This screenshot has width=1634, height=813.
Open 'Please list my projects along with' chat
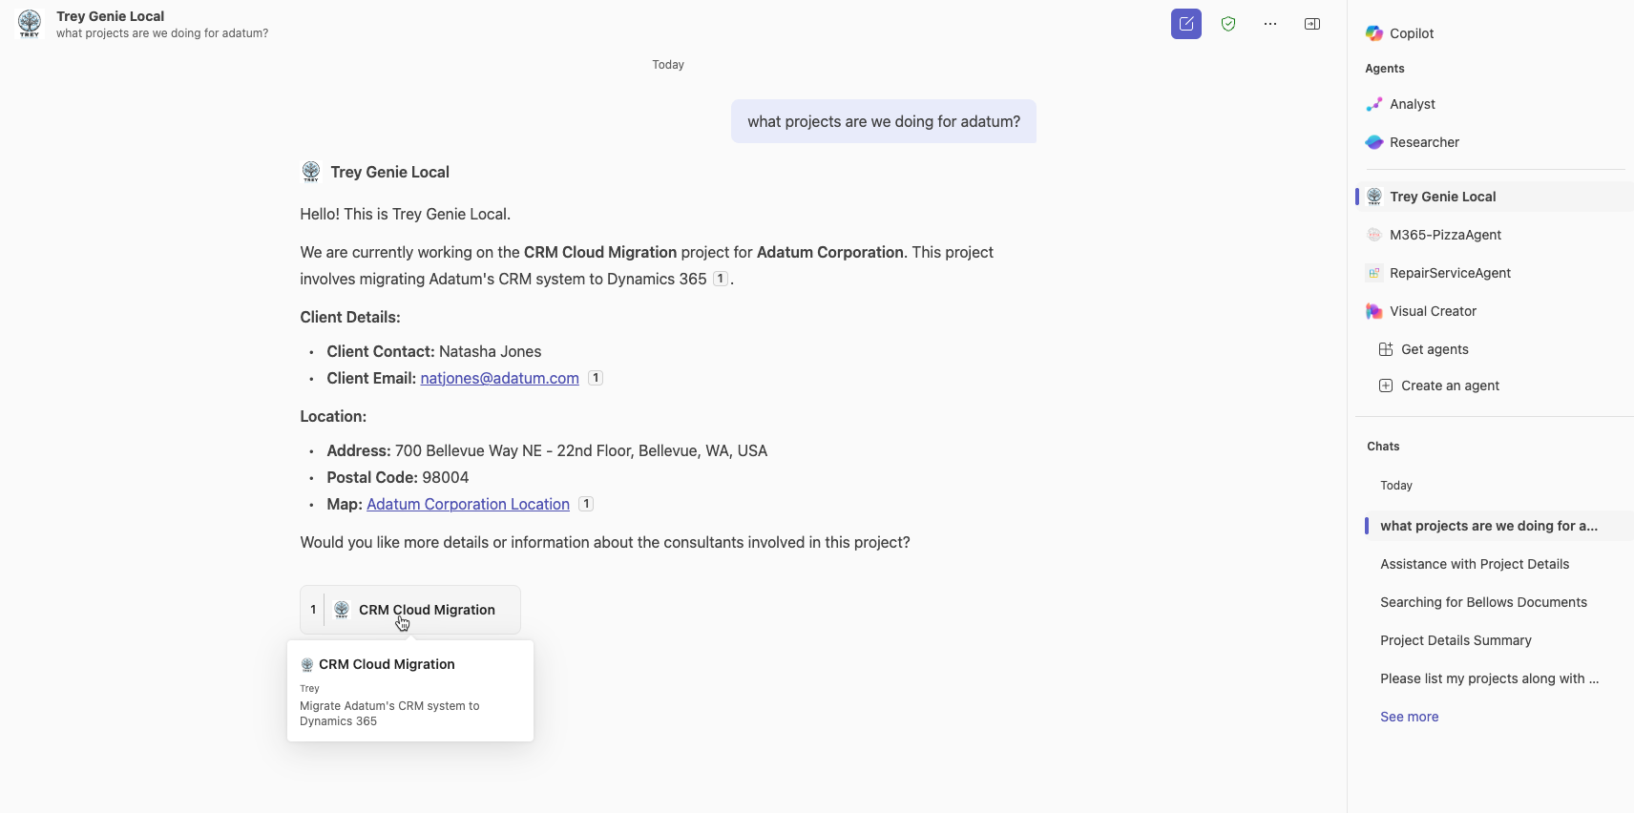tap(1489, 678)
